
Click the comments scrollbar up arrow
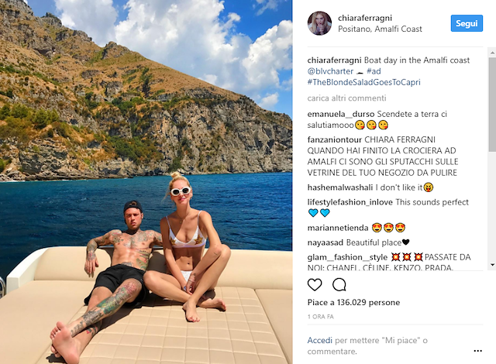tap(492, 52)
